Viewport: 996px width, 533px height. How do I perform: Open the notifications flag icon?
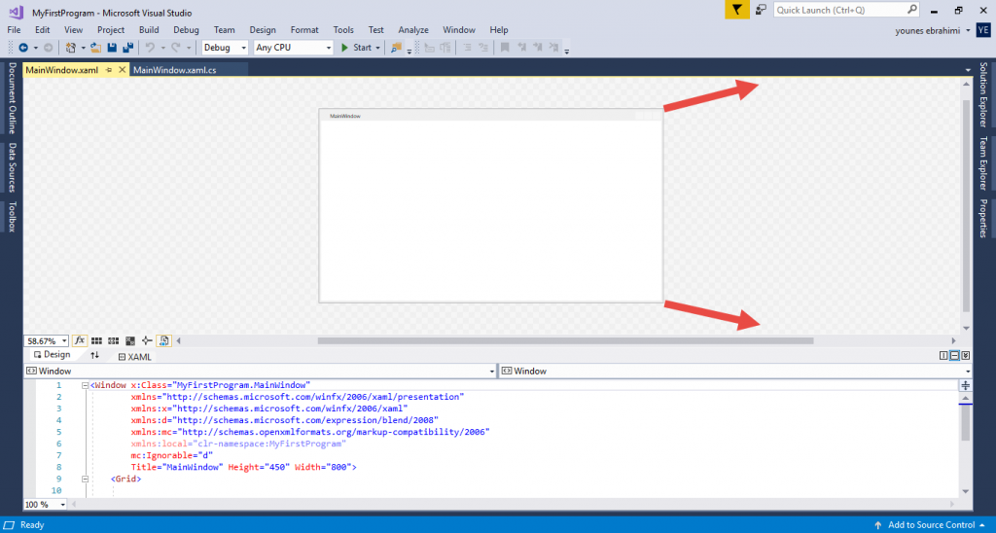click(736, 10)
